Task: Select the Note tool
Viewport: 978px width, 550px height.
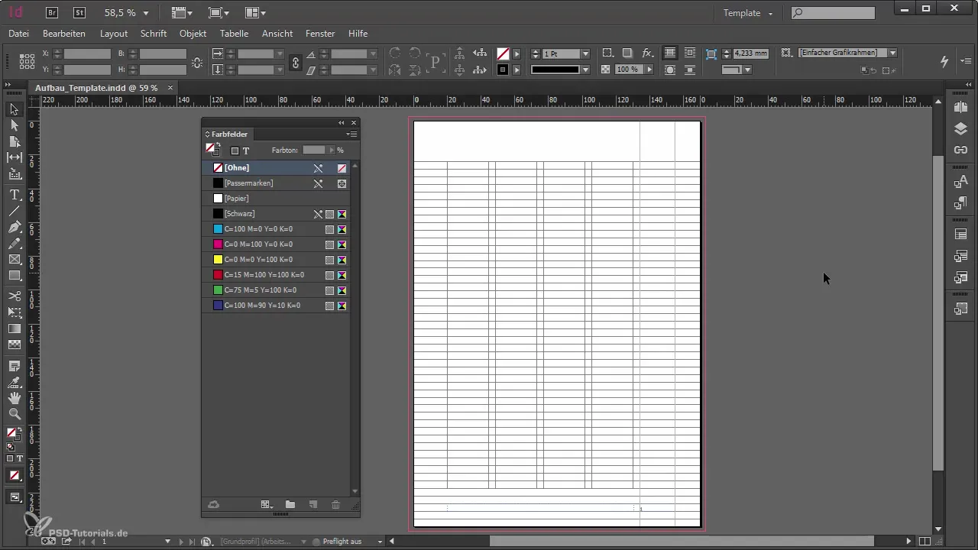Action: [15, 366]
